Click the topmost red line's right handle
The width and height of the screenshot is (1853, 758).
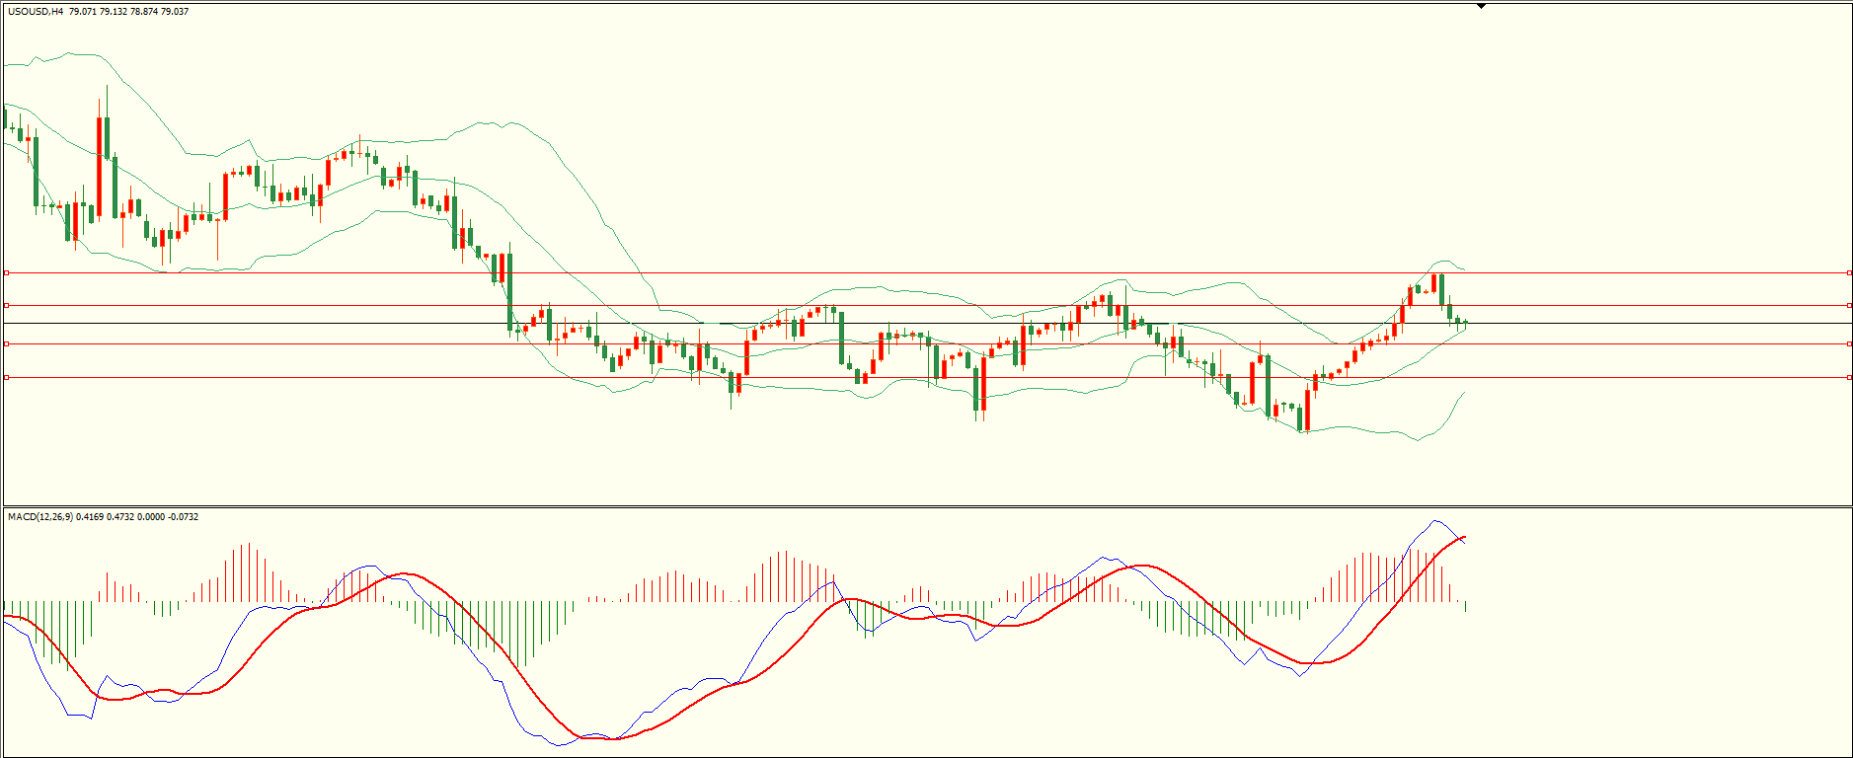coord(1848,272)
